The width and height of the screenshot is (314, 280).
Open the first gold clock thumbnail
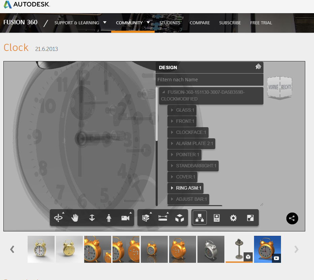[41, 249]
